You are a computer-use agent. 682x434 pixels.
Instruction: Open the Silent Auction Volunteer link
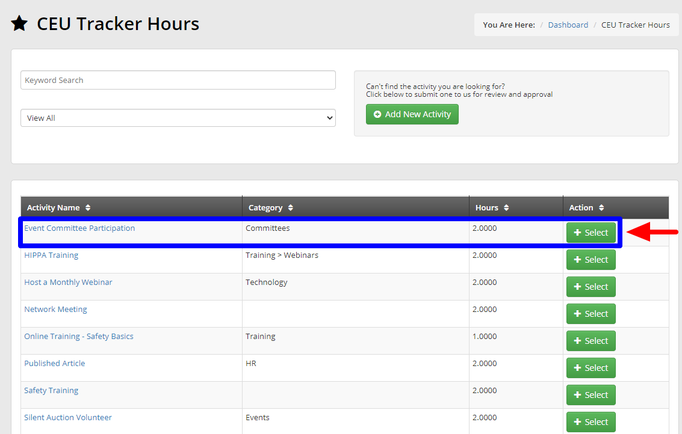pos(68,418)
